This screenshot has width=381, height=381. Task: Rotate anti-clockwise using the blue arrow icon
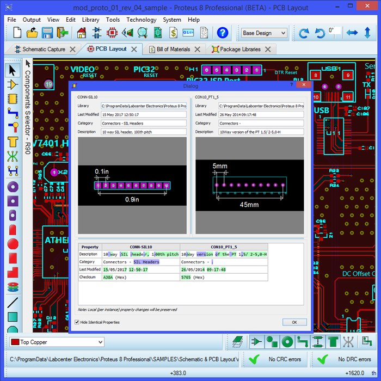pos(320,33)
